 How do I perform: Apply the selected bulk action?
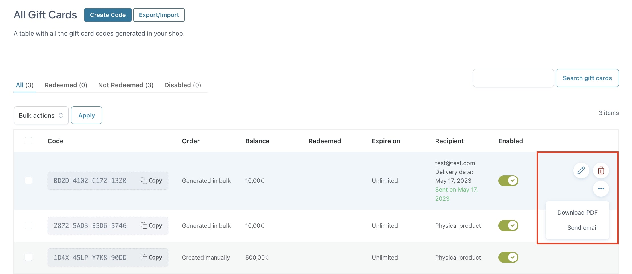coord(87,115)
